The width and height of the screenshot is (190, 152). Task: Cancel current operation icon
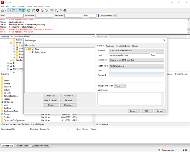[37, 10]
